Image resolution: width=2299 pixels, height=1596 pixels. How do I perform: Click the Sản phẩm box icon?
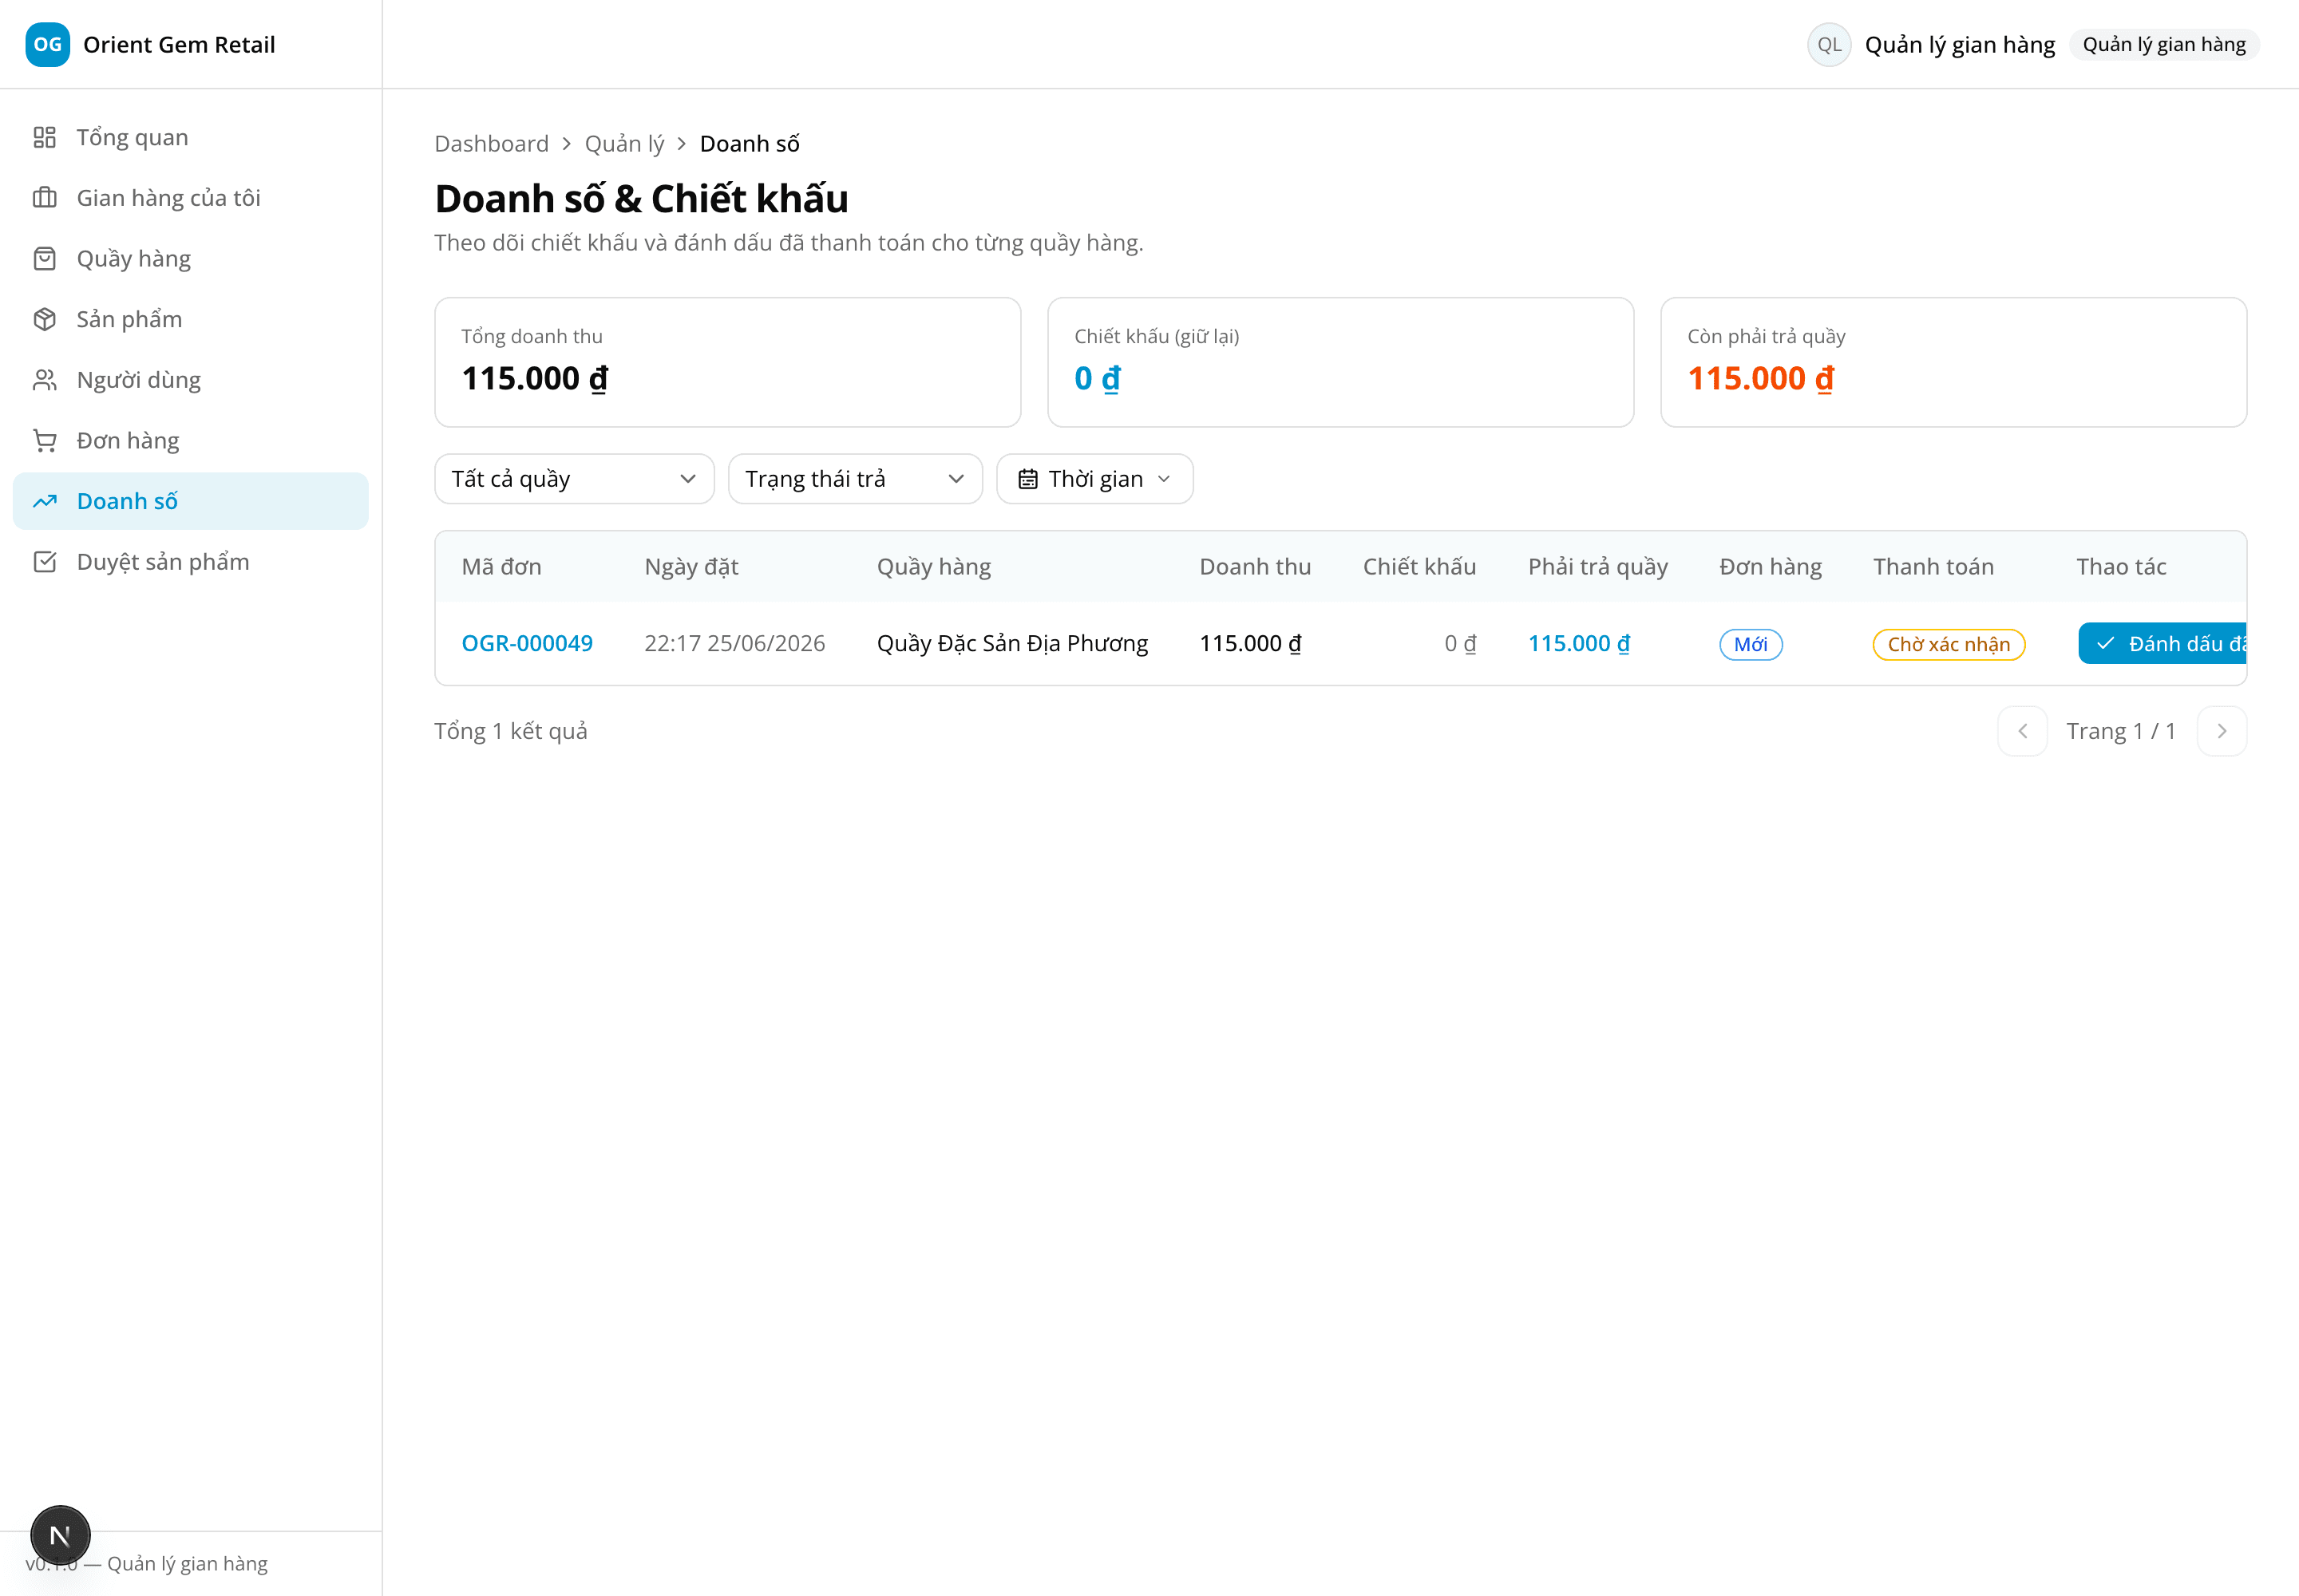point(45,319)
